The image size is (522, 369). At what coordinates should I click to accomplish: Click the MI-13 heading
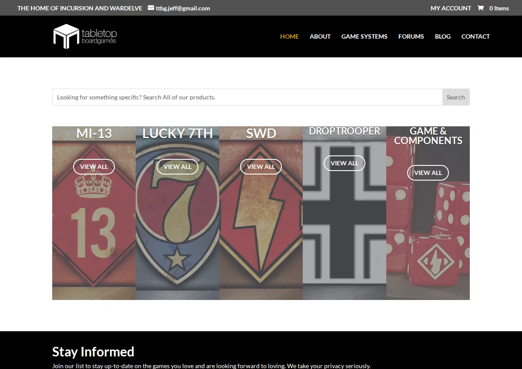[94, 133]
